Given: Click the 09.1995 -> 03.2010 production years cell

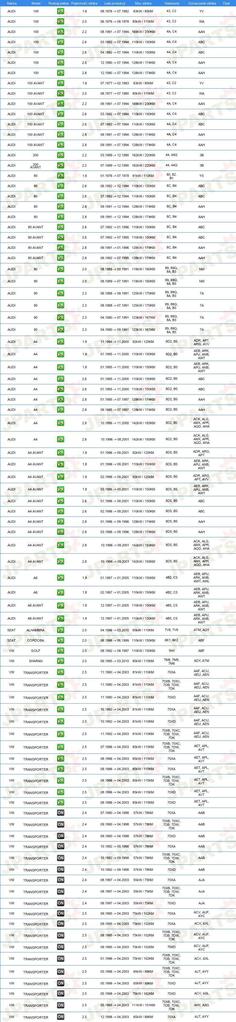Looking at the screenshot, I should coord(114,661).
